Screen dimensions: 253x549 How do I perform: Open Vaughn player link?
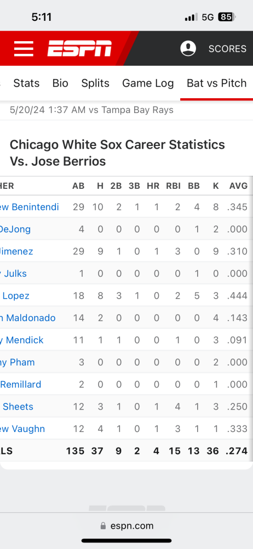[22, 429]
